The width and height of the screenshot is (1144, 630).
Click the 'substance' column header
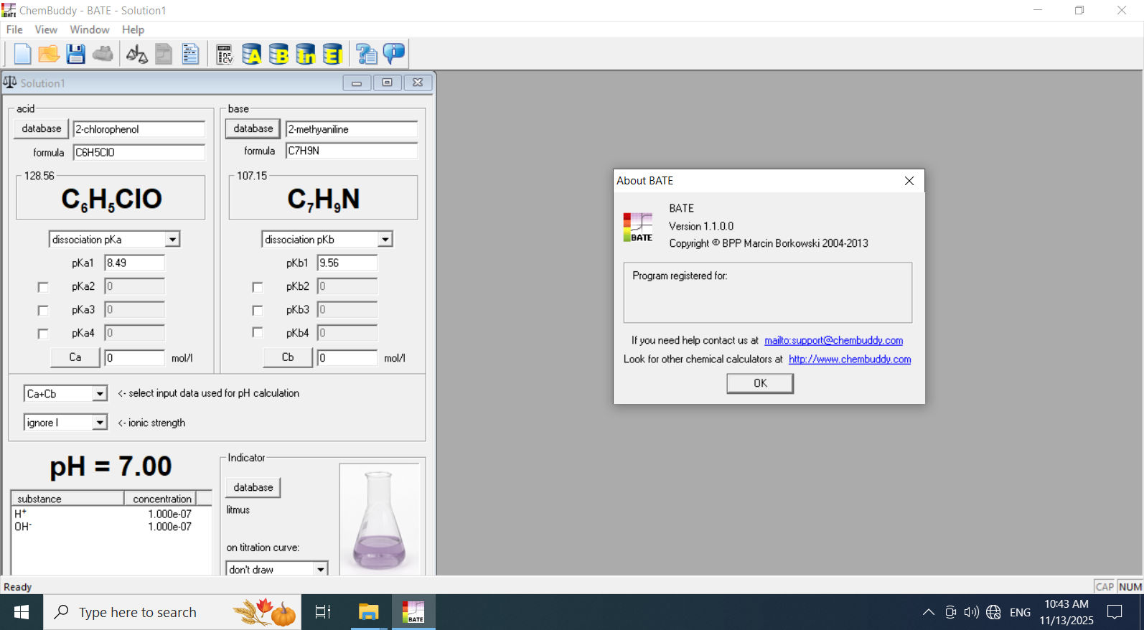coord(67,499)
